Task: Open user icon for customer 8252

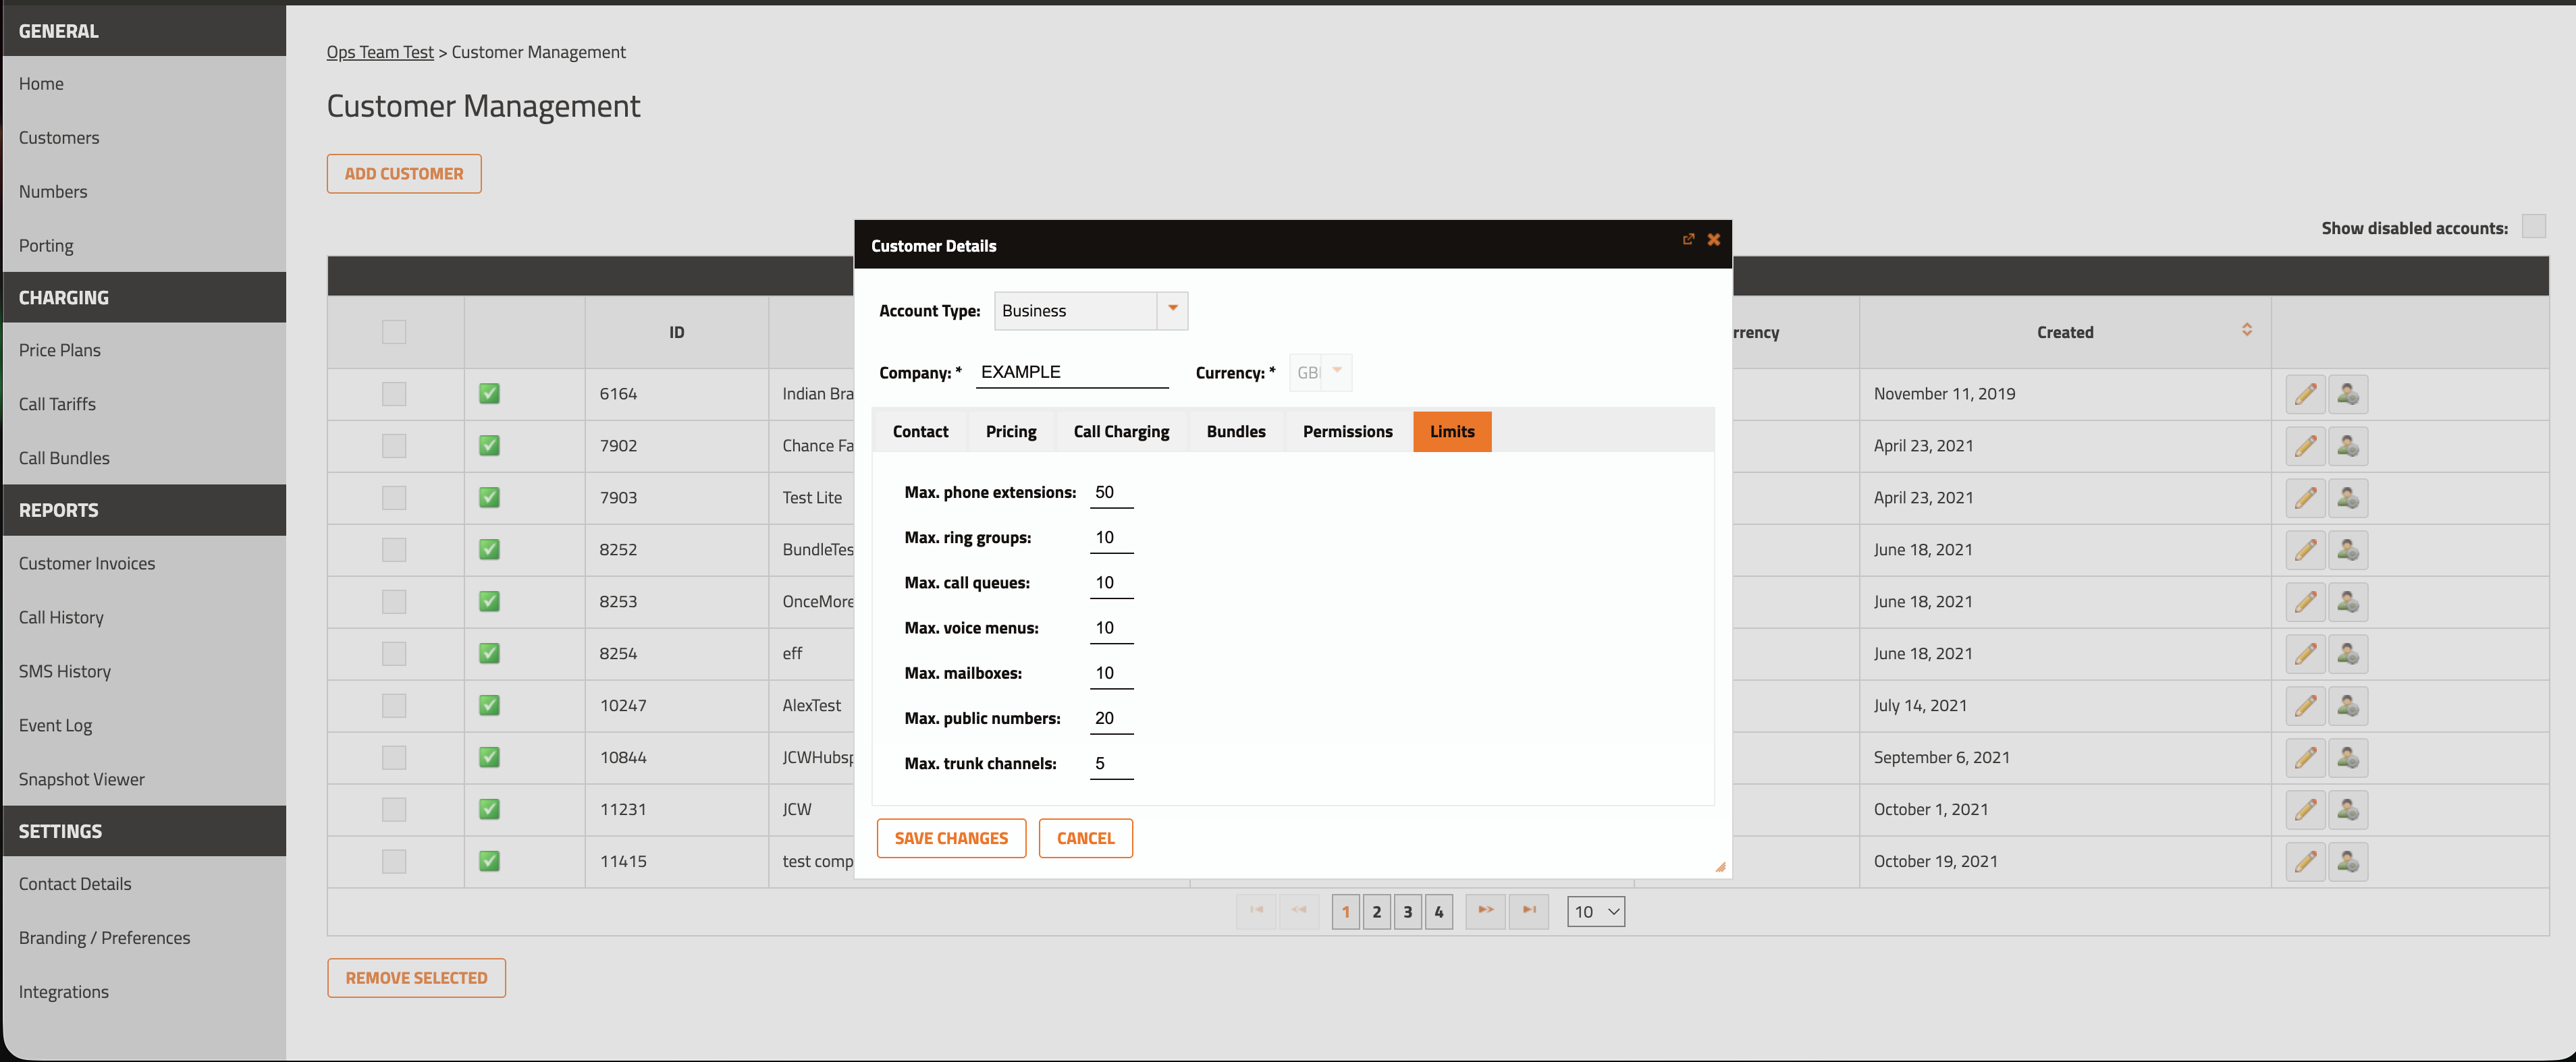Action: coord(2347,549)
